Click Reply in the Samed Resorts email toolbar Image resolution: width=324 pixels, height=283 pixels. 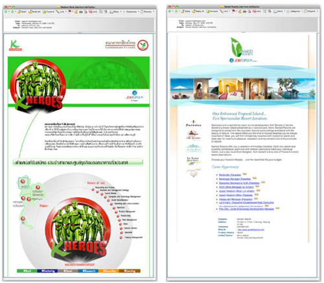pyautogui.click(x=186, y=11)
